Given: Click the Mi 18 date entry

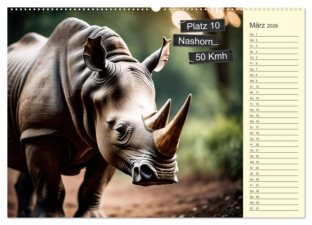Looking at the screenshot, I should click(254, 133).
